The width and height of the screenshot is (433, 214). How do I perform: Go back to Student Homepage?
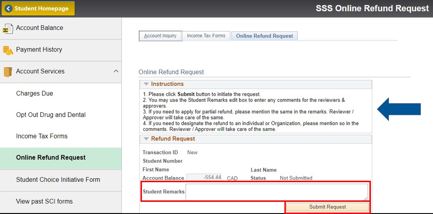(x=38, y=8)
